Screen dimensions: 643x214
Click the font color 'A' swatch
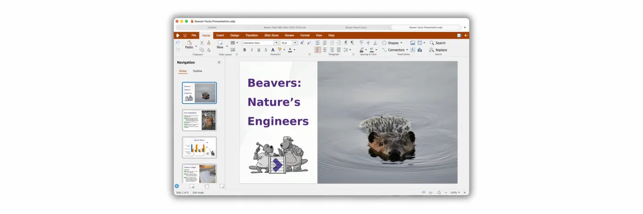pos(290,50)
